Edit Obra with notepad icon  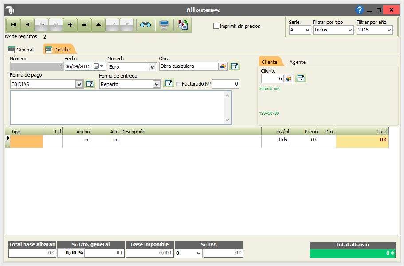(x=235, y=66)
